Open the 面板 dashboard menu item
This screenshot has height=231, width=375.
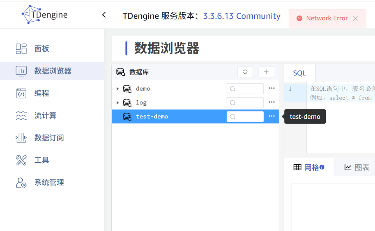pos(42,49)
